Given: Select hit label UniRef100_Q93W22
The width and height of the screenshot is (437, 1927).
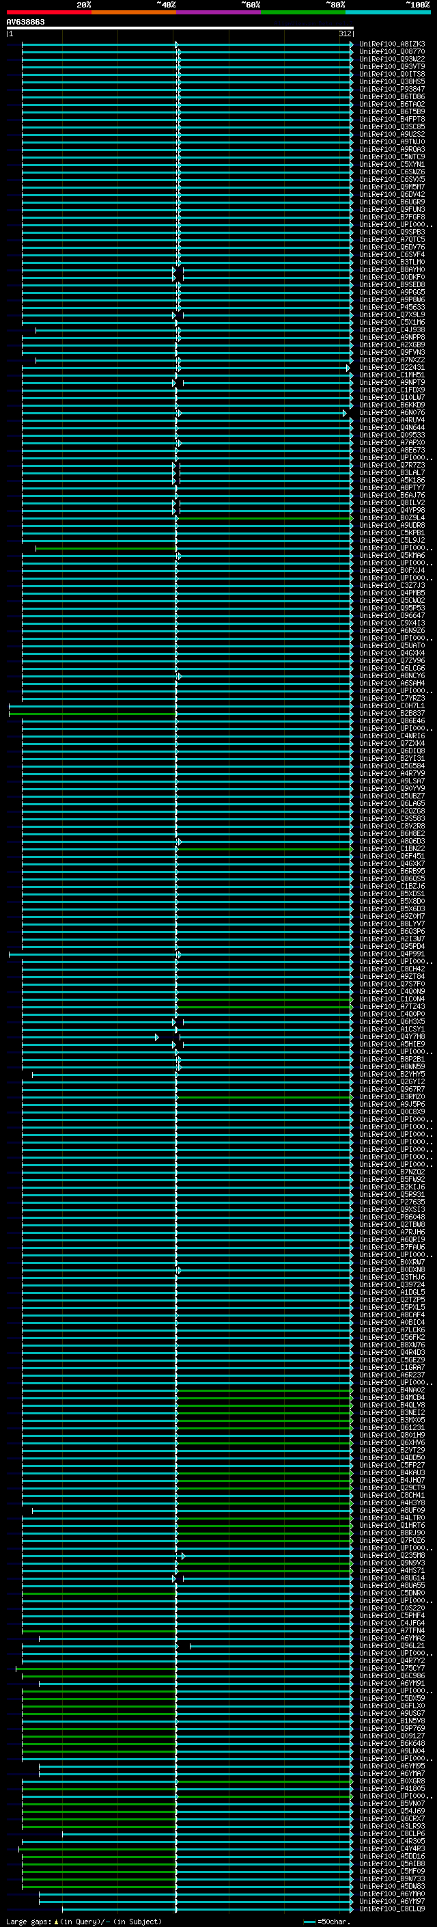Looking at the screenshot, I should pyautogui.click(x=392, y=59).
